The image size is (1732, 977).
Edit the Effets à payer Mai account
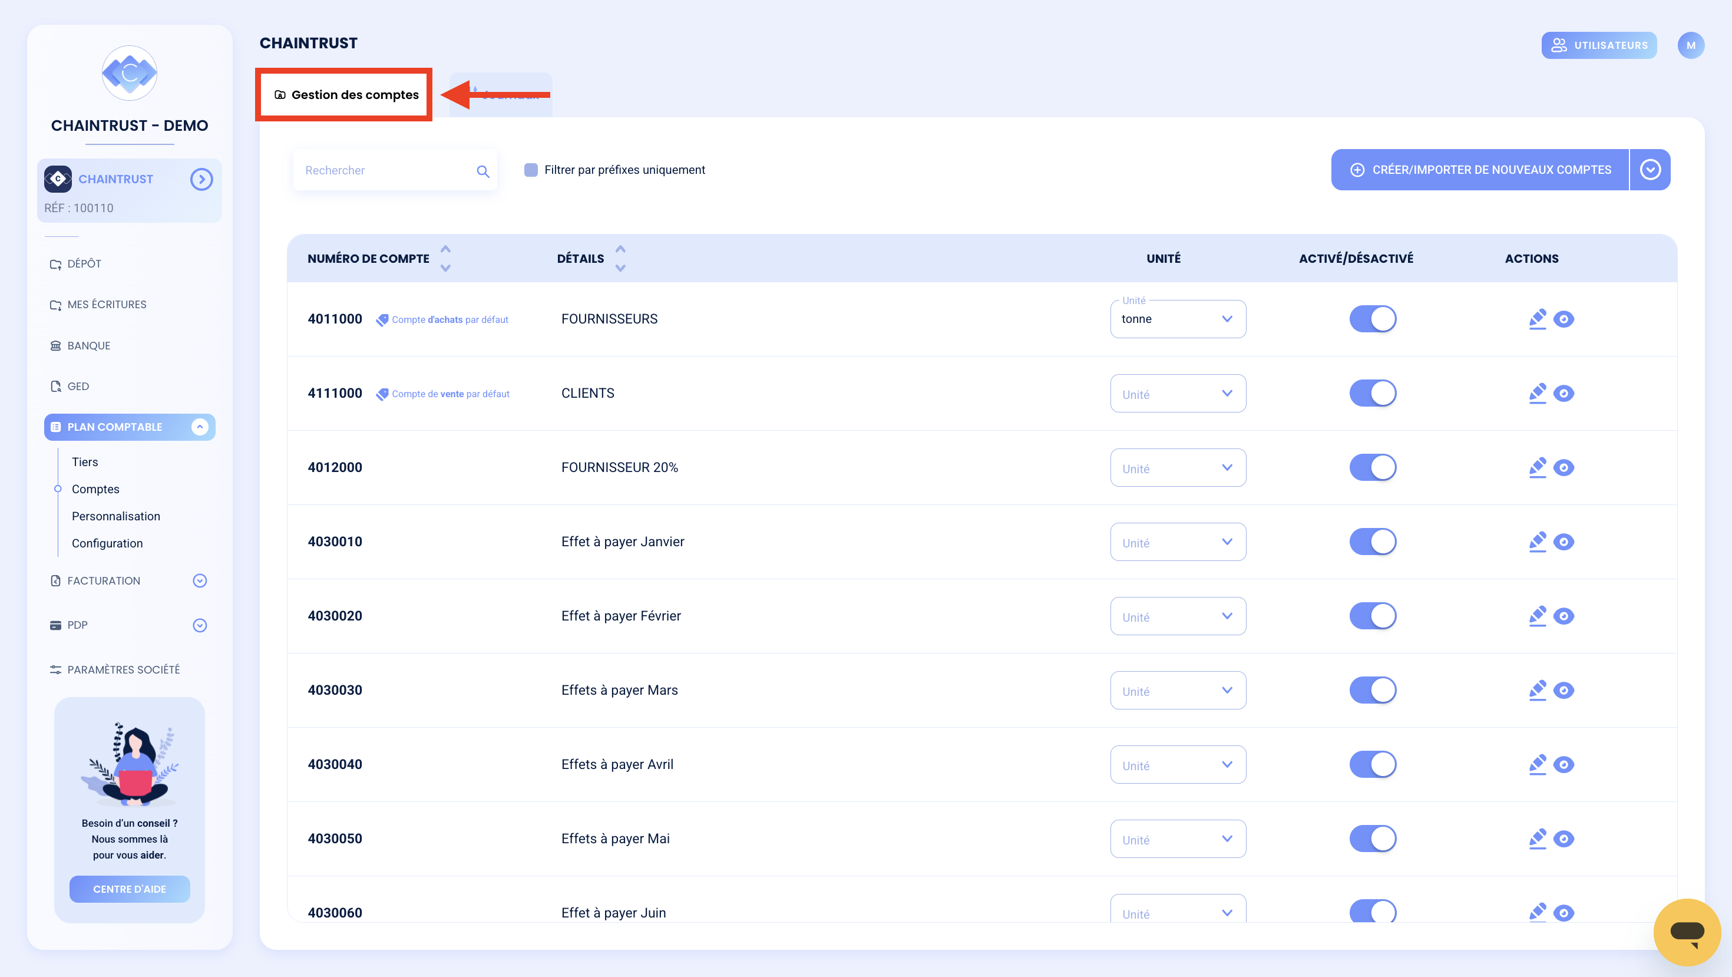coord(1537,839)
